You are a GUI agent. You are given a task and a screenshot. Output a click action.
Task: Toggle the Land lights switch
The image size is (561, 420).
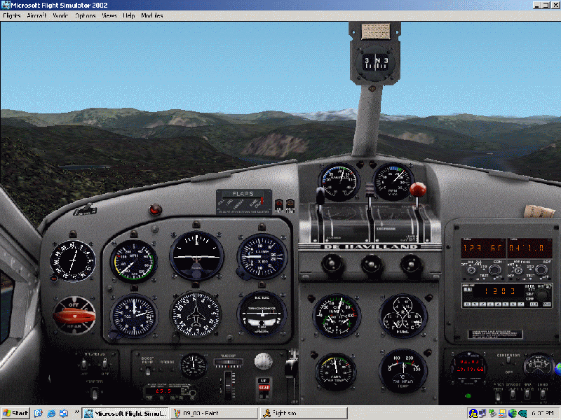pos(543,394)
